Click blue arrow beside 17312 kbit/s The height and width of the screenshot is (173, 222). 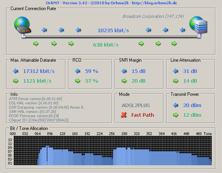(15, 71)
